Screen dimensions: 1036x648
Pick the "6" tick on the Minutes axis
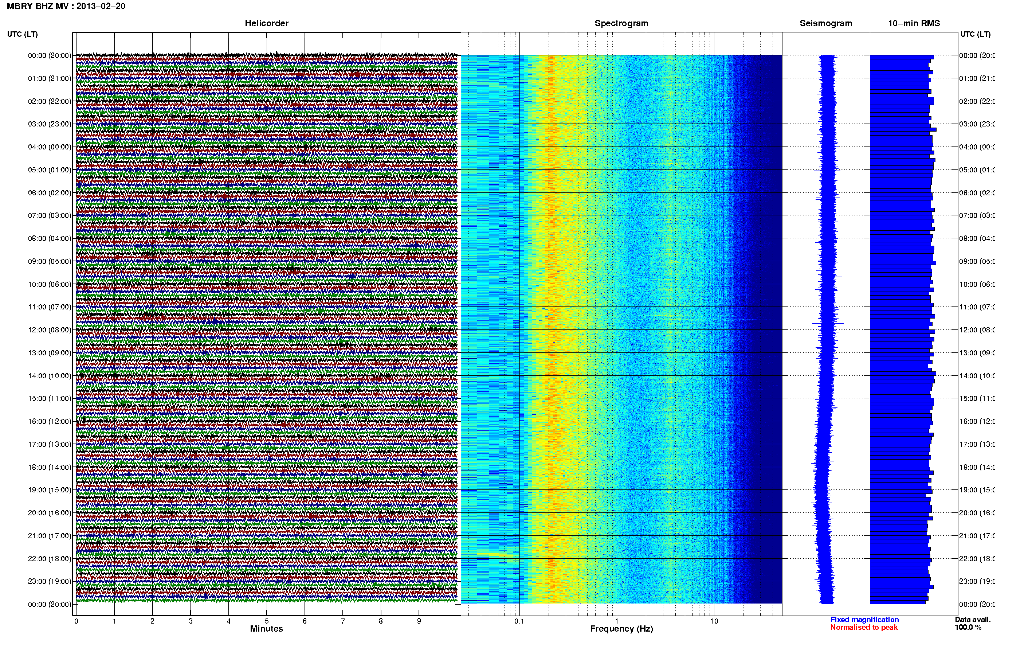point(305,621)
